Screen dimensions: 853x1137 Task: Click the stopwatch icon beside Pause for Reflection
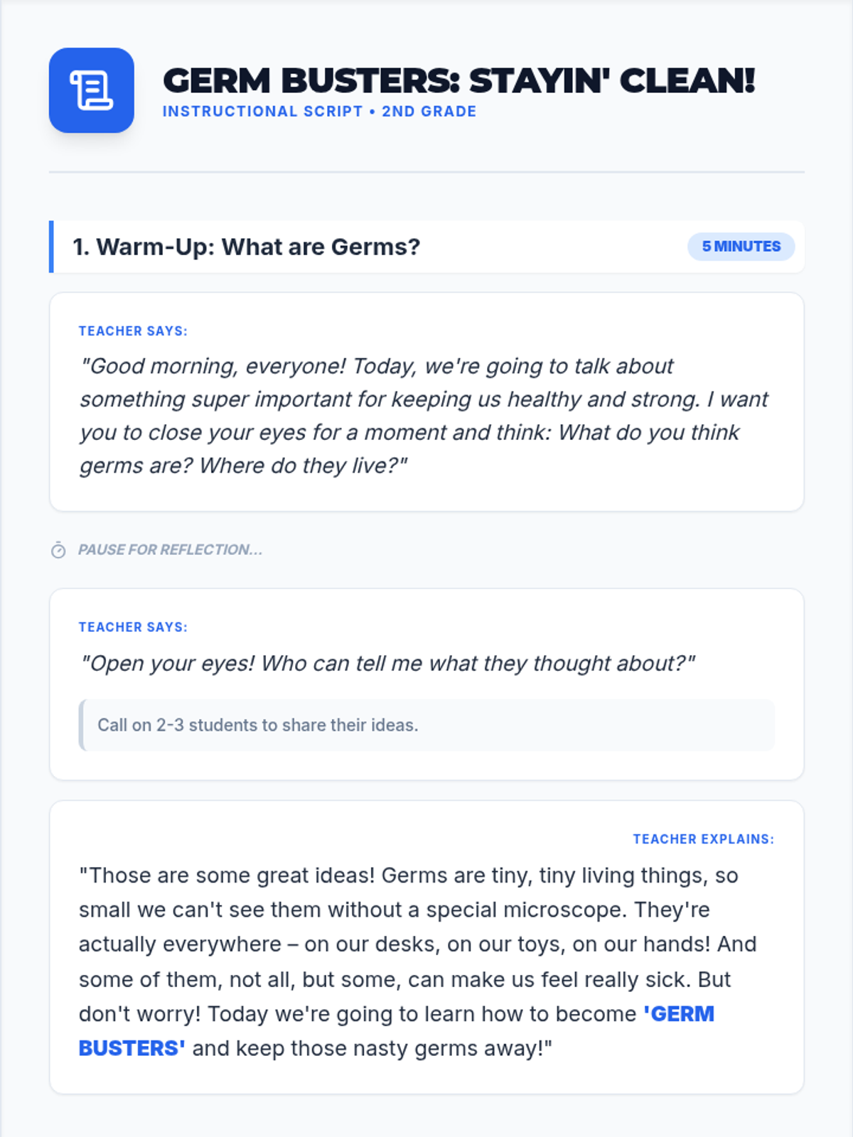(58, 550)
